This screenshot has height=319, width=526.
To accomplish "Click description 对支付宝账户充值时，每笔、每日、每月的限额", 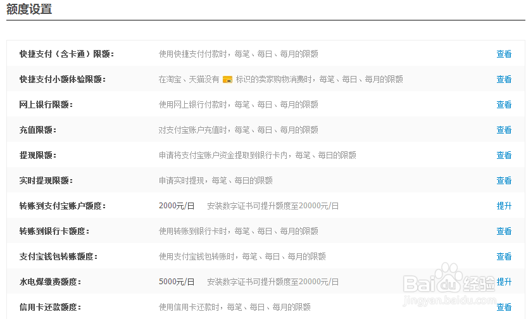I will 239,130.
